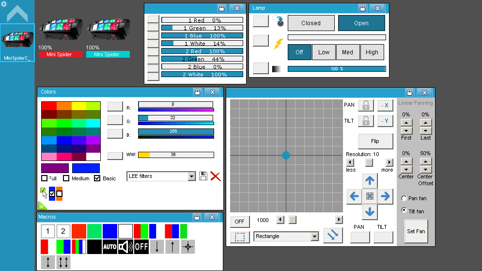Invert tilt with the -Y button

pos(385,121)
